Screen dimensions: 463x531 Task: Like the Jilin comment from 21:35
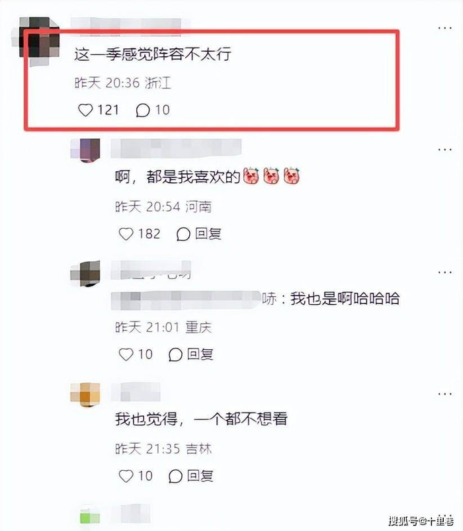point(126,476)
